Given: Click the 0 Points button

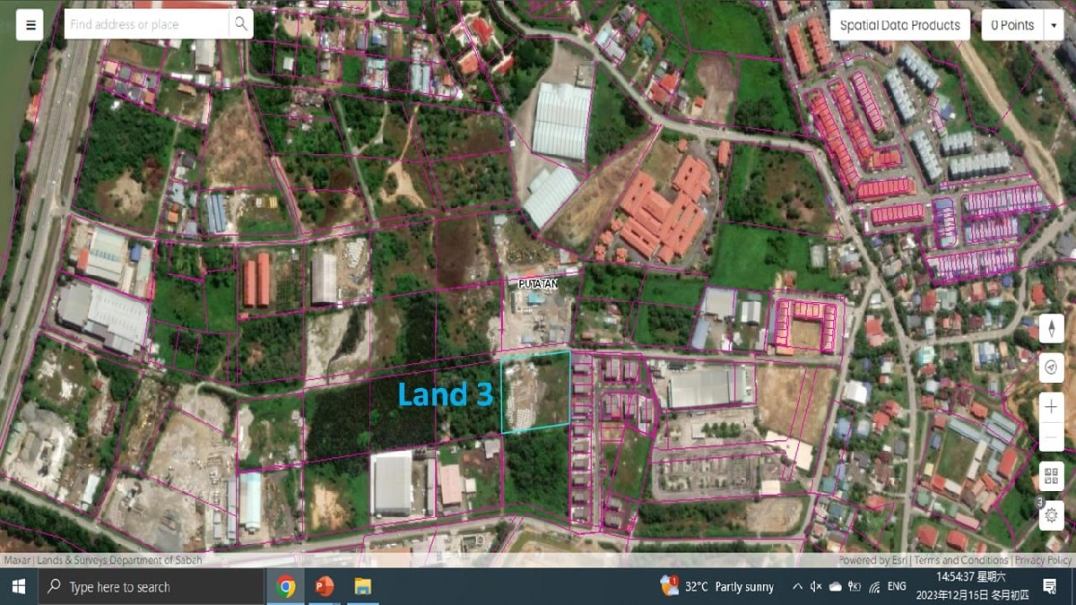Looking at the screenshot, I should (1012, 25).
